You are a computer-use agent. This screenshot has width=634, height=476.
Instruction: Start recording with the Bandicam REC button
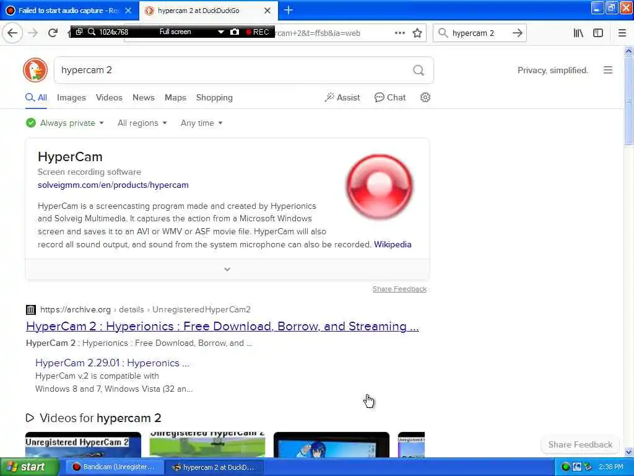pos(258,32)
